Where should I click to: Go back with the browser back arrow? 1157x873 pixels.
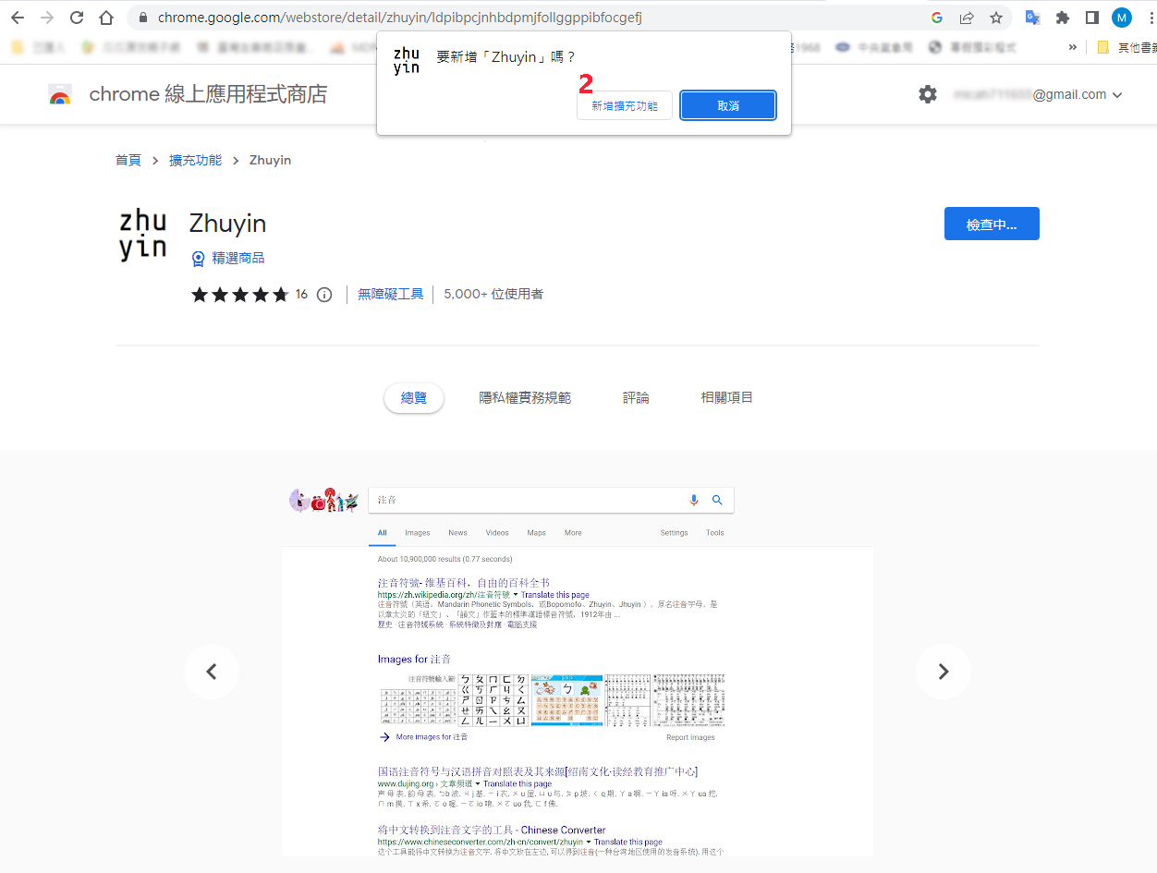(x=18, y=18)
